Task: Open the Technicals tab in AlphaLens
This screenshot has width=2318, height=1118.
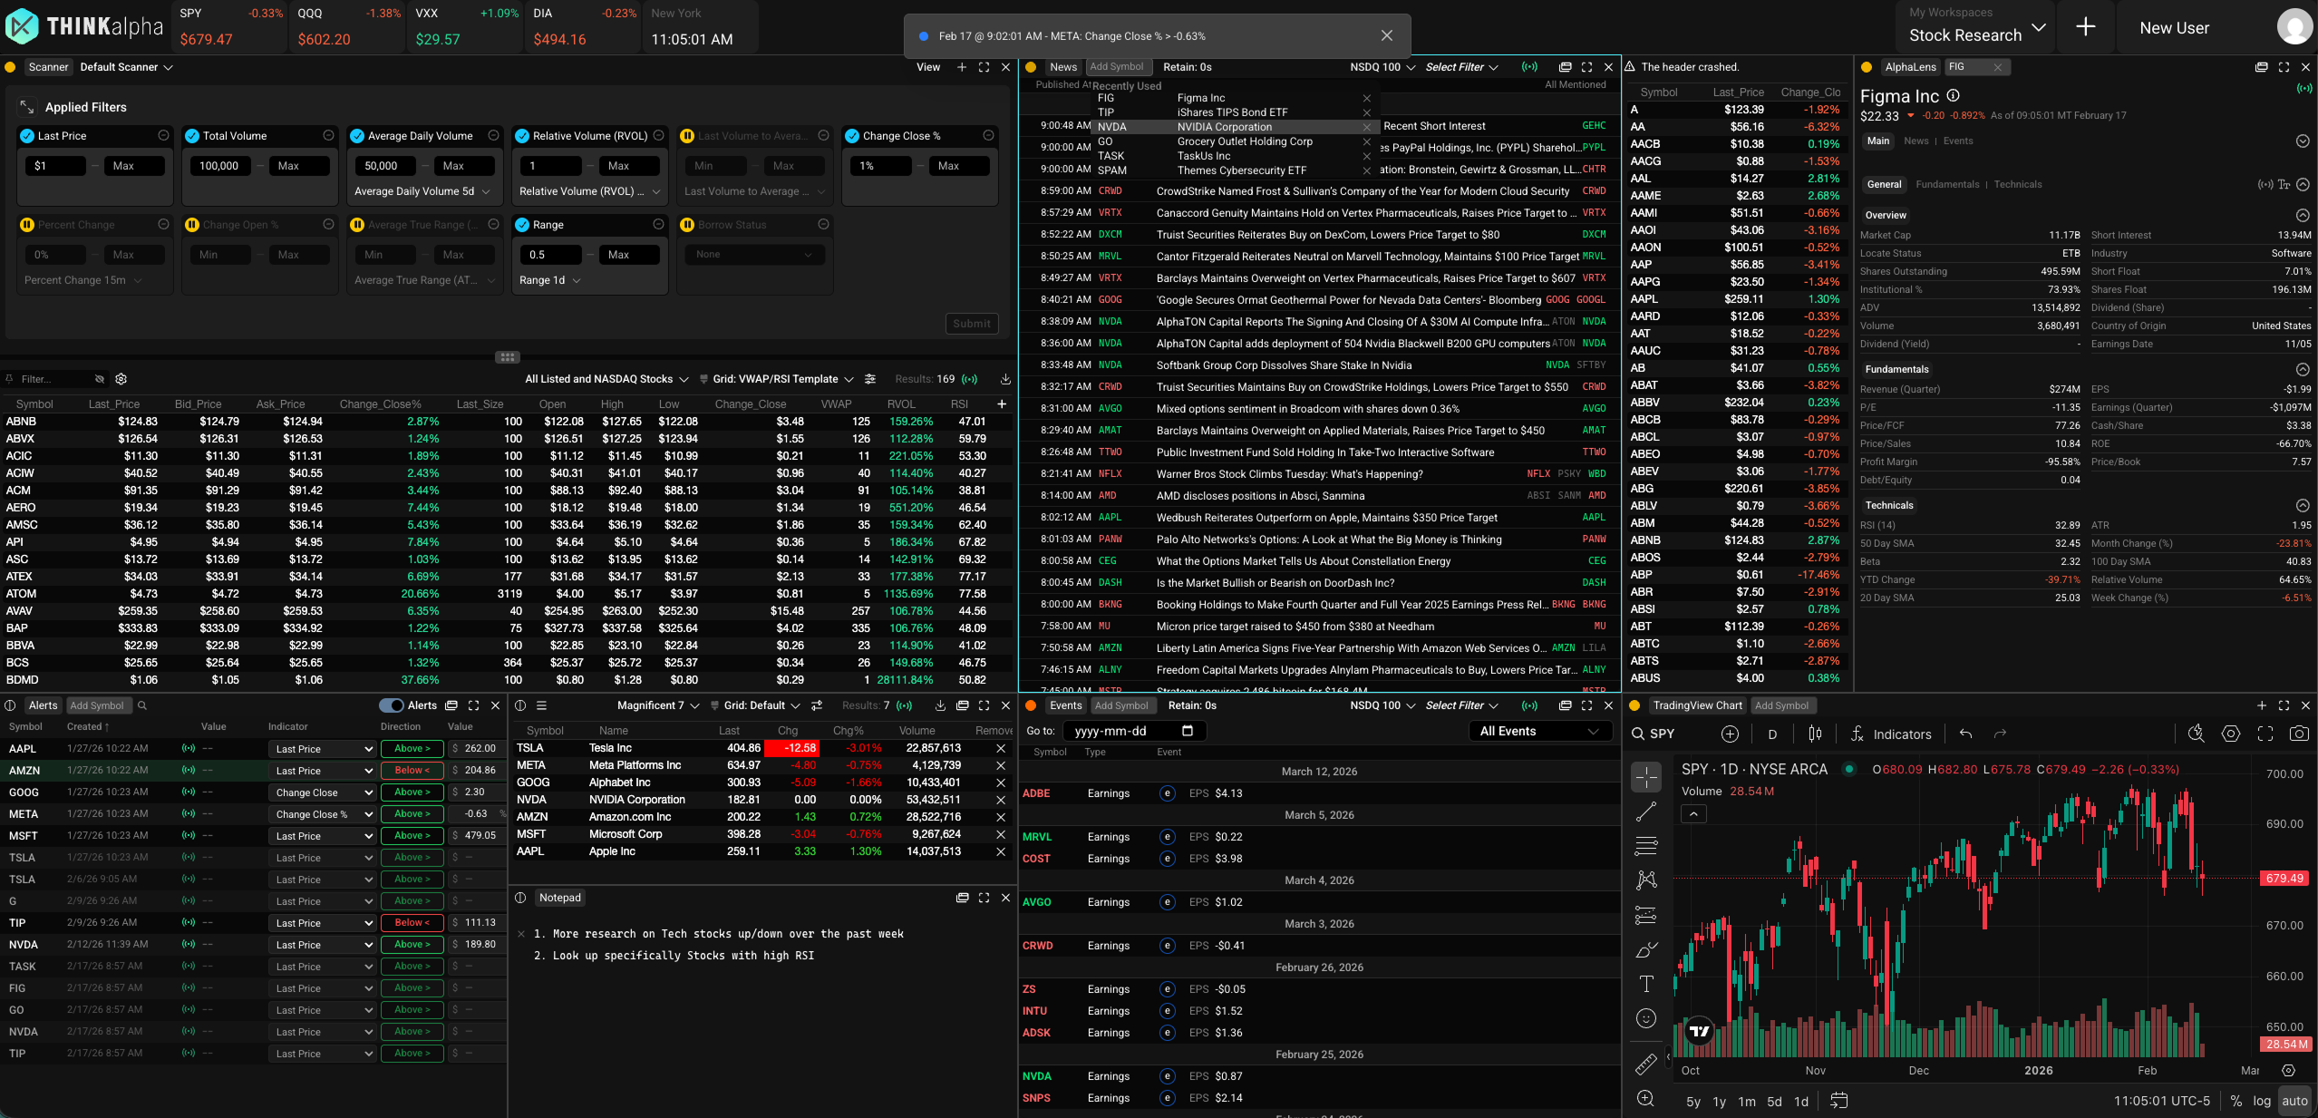Action: [2017, 184]
